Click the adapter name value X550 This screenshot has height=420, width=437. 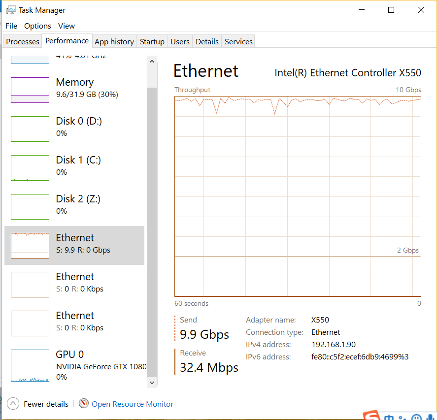click(320, 320)
